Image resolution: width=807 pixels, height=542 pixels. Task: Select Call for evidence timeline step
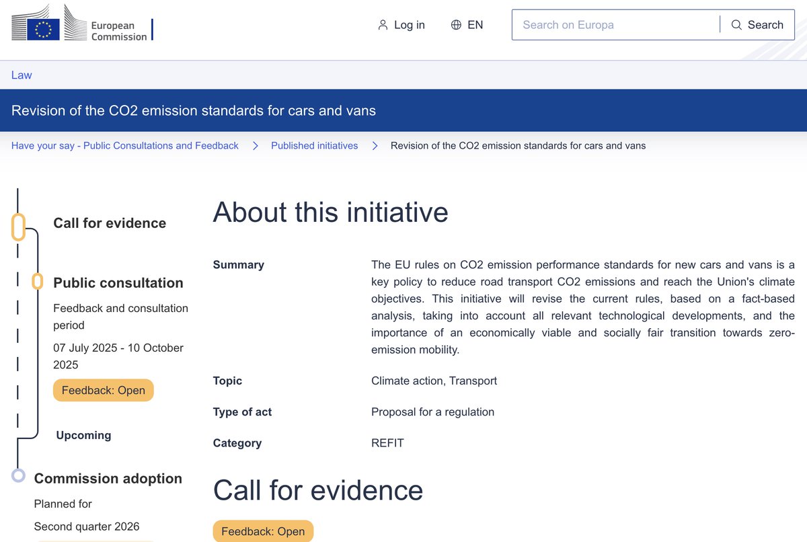tap(110, 223)
